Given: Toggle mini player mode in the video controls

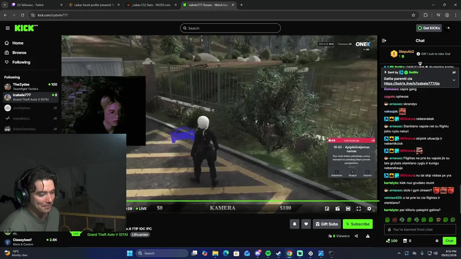Looking at the screenshot, I should 327,209.
